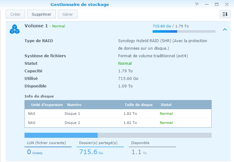The width and height of the screenshot is (234, 162).
Task: Click the Taille de disque column header
Action: pyautogui.click(x=139, y=105)
